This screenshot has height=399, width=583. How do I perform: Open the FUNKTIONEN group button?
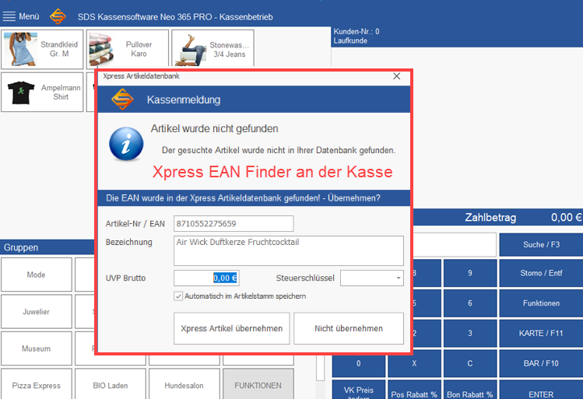tap(258, 385)
